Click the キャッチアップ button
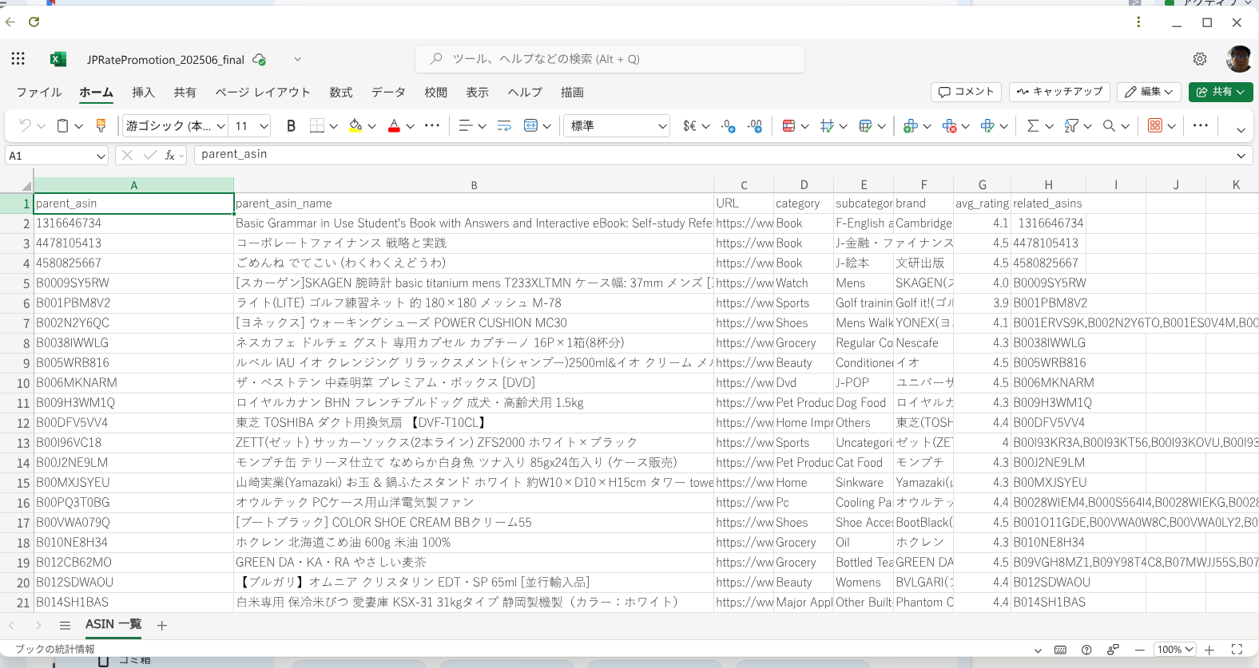Viewport: 1259px width, 668px height. pyautogui.click(x=1060, y=92)
